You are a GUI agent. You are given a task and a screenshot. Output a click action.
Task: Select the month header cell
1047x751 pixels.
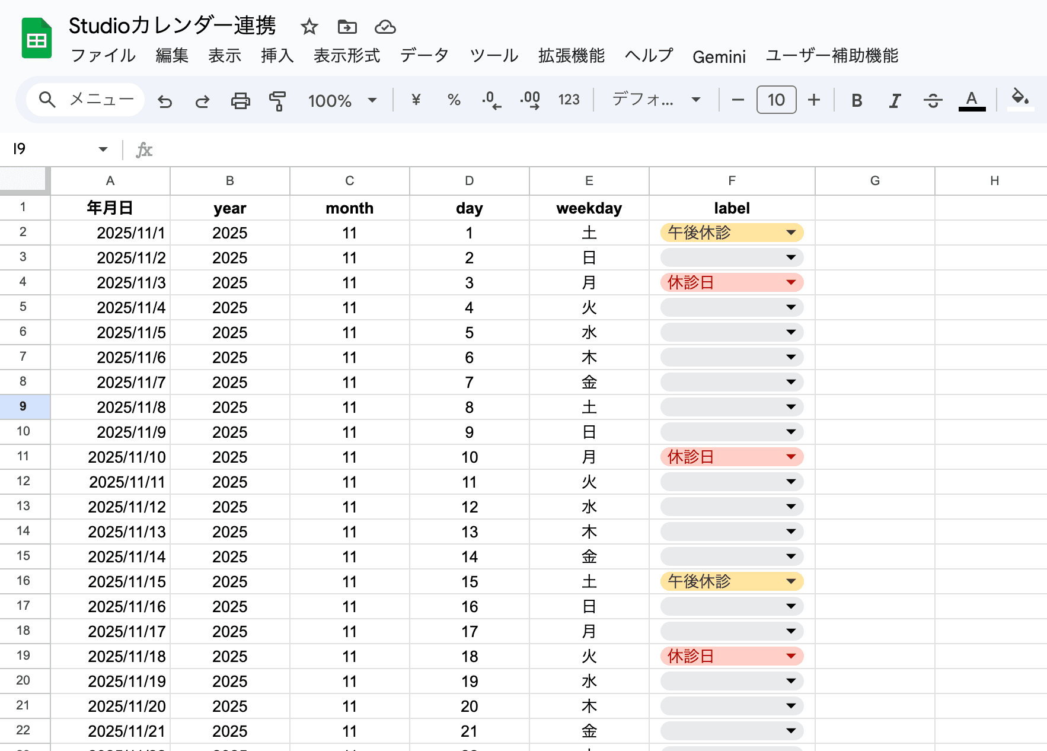tap(349, 208)
